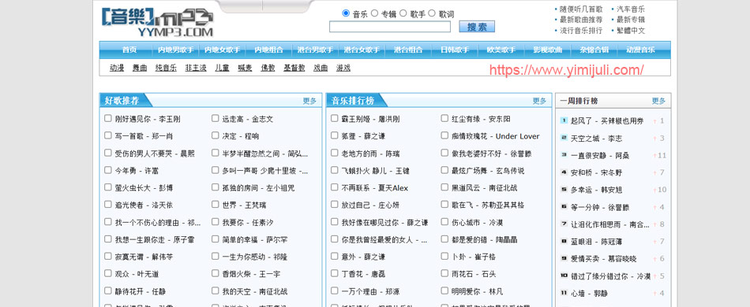Open song 心墙 - 郭静 in weekly chart
The image size is (750, 307).
(589, 294)
